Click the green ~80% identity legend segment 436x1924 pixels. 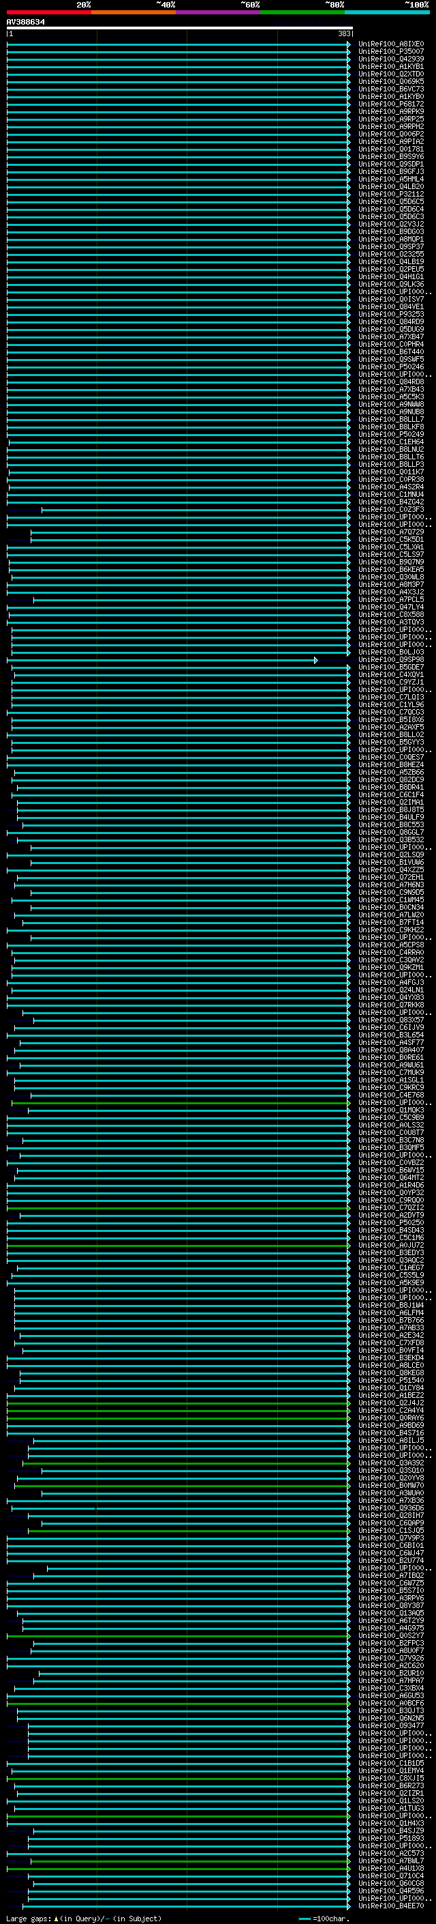[302, 12]
